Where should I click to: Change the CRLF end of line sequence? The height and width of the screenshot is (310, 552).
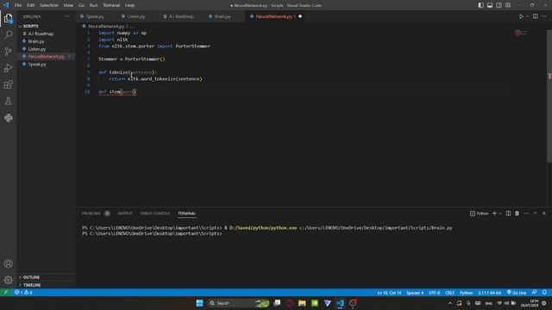449,293
